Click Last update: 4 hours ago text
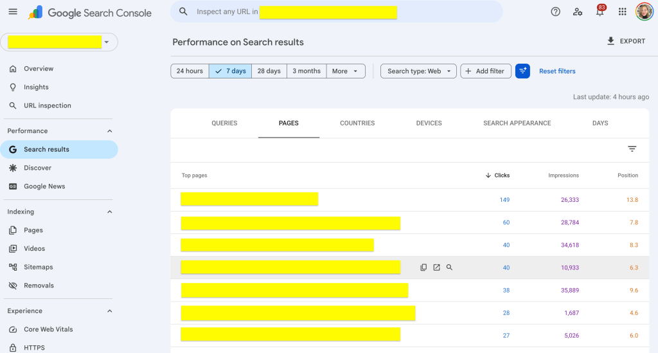The width and height of the screenshot is (658, 353). point(611,97)
